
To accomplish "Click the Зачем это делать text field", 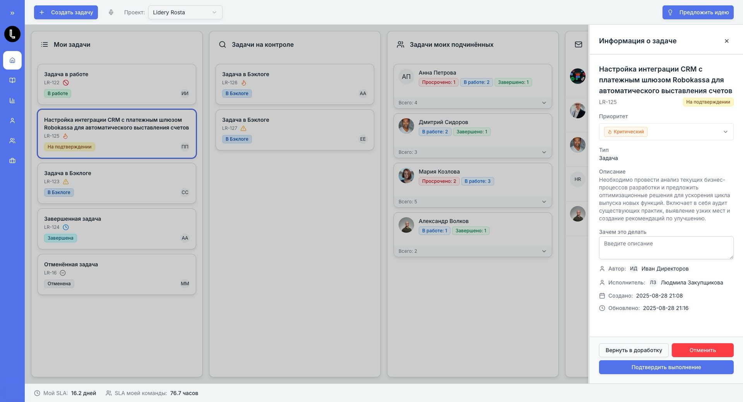I will 666,248.
